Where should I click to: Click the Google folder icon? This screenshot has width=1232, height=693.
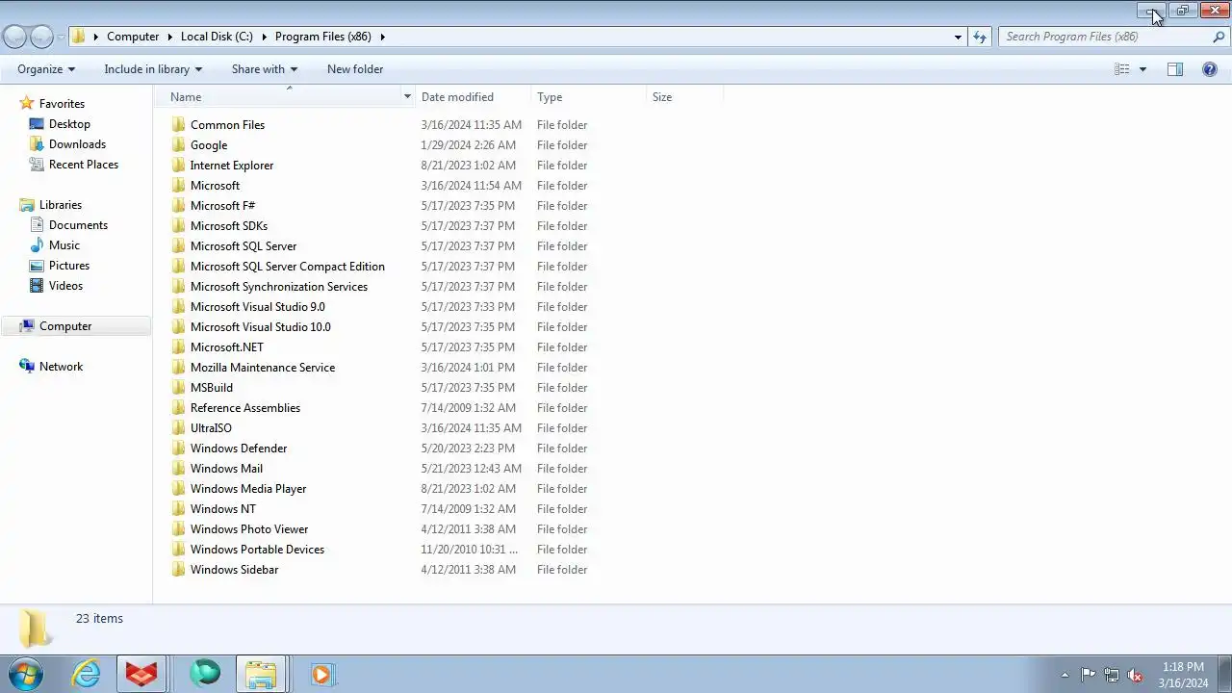coord(178,145)
